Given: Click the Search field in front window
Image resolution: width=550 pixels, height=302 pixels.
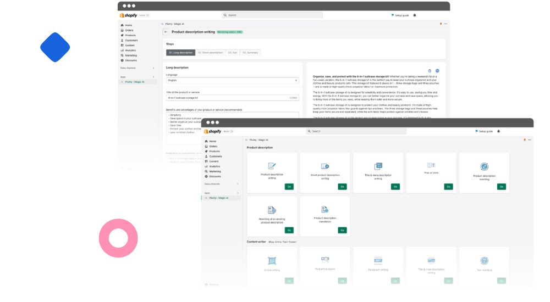Looking at the screenshot, I should coord(356,131).
